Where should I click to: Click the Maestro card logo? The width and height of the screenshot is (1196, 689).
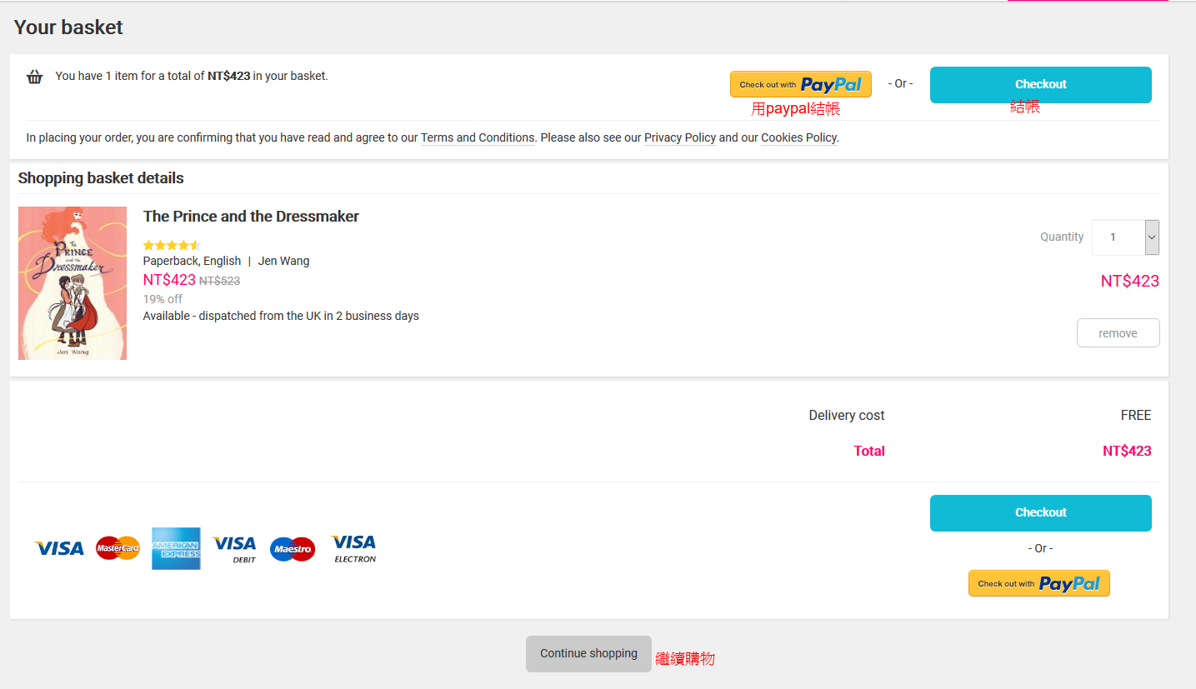point(293,549)
